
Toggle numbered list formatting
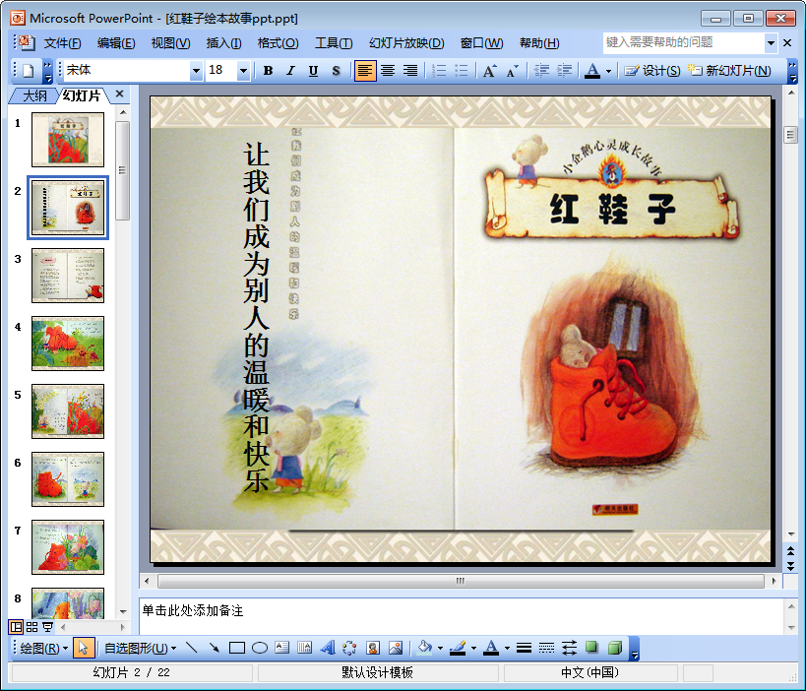pos(439,71)
